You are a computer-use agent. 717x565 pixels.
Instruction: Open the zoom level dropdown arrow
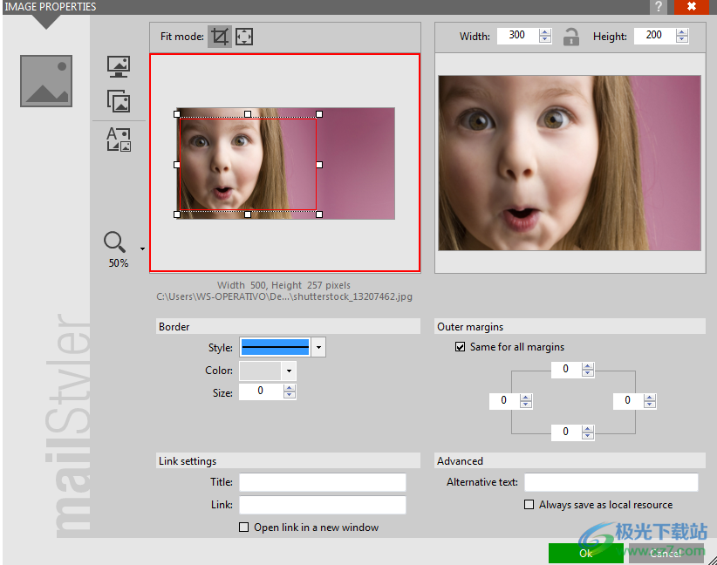[142, 248]
